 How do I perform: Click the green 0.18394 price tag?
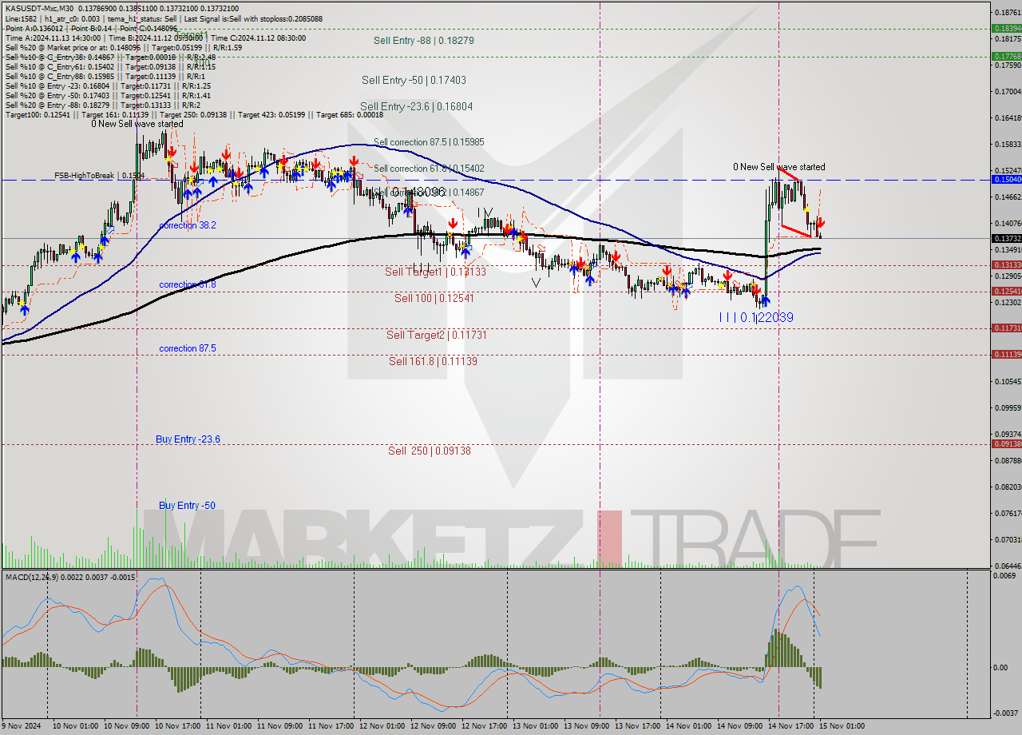1006,28
